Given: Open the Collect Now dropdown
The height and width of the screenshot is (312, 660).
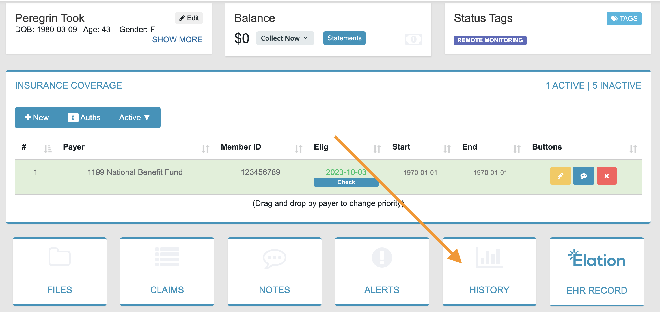Looking at the screenshot, I should coord(285,38).
